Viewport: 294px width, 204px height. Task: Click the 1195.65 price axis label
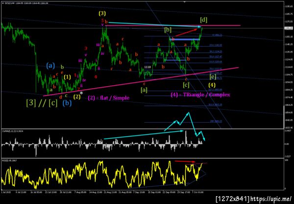click(289, 6)
